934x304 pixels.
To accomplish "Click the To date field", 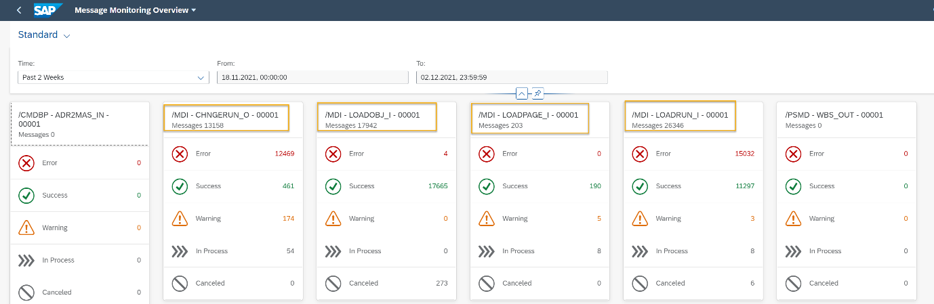I will tap(512, 77).
